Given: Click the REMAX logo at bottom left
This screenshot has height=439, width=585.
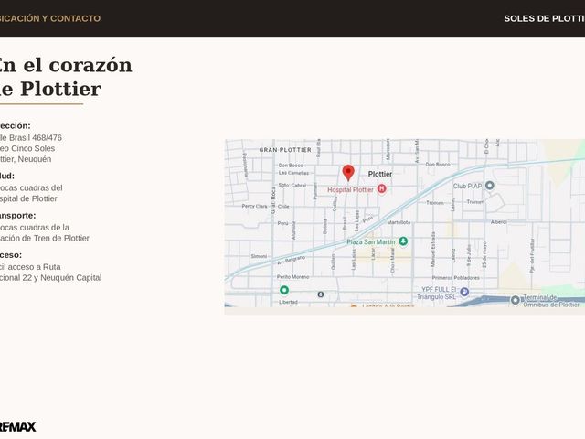Looking at the screenshot, I should point(17,427).
